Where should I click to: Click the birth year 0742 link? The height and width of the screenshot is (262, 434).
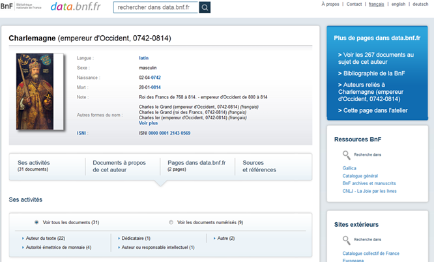pos(156,78)
